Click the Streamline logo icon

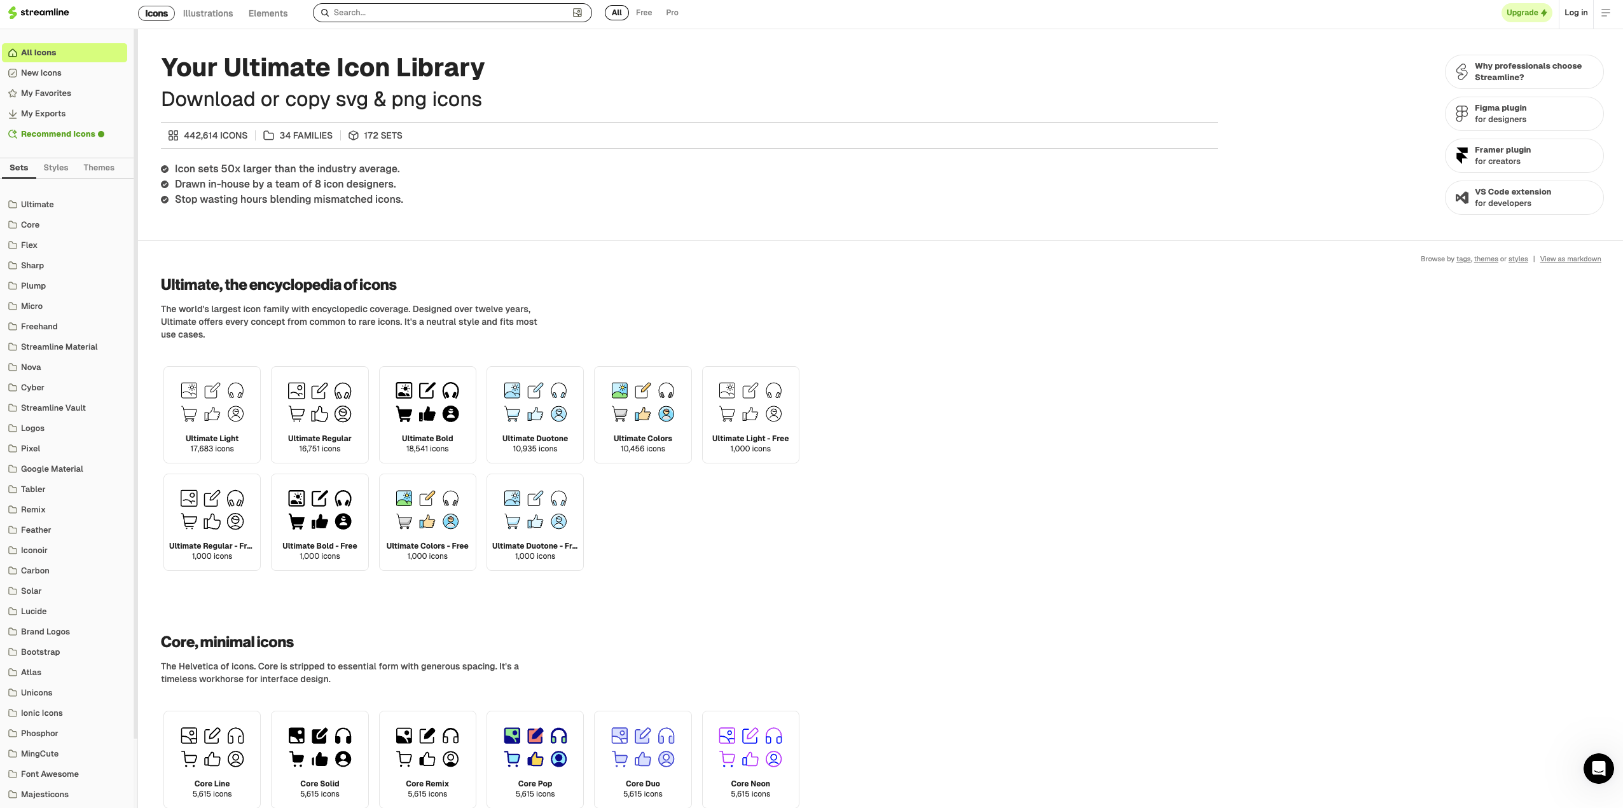(12, 13)
